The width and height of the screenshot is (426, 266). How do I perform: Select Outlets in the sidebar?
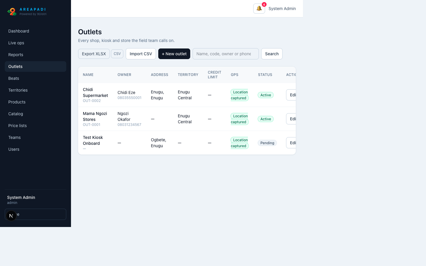click(x=35, y=66)
